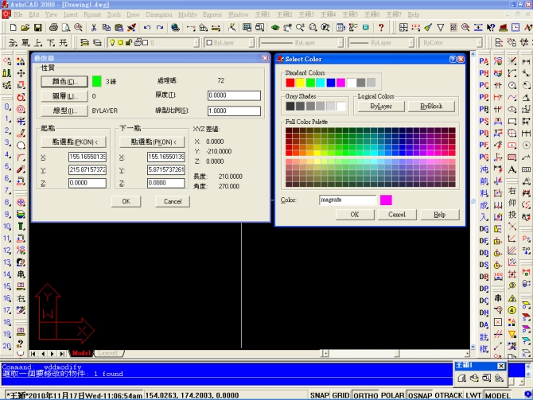Click the red question mark Help icon
This screenshot has height=400, width=533.
coord(381,28)
